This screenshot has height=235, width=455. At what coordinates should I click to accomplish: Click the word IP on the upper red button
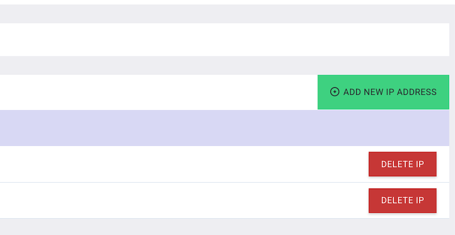click(x=420, y=164)
